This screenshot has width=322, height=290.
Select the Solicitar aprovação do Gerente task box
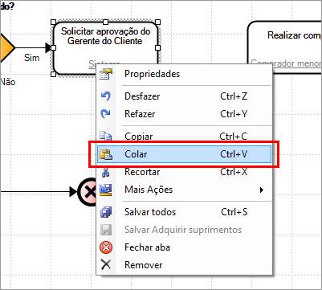coord(105,47)
